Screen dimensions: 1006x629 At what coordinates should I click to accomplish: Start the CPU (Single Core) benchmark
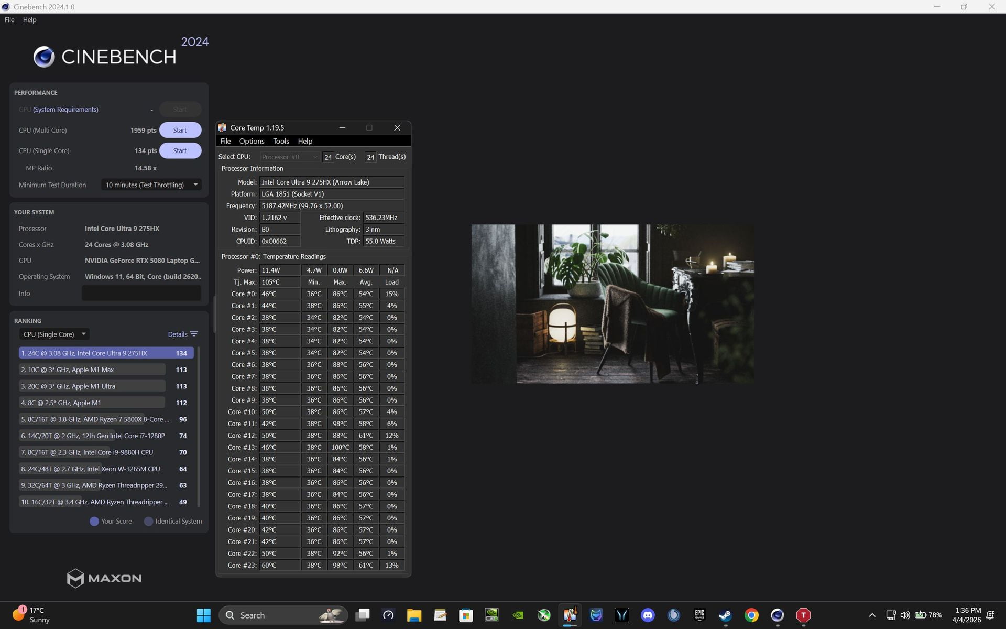[x=180, y=150]
